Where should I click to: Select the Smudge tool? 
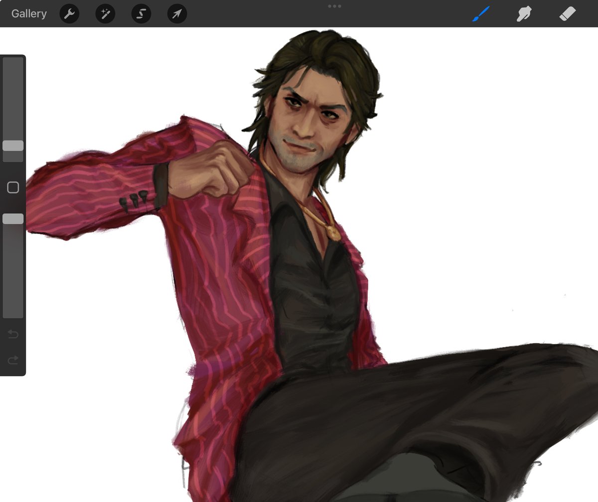tap(524, 13)
